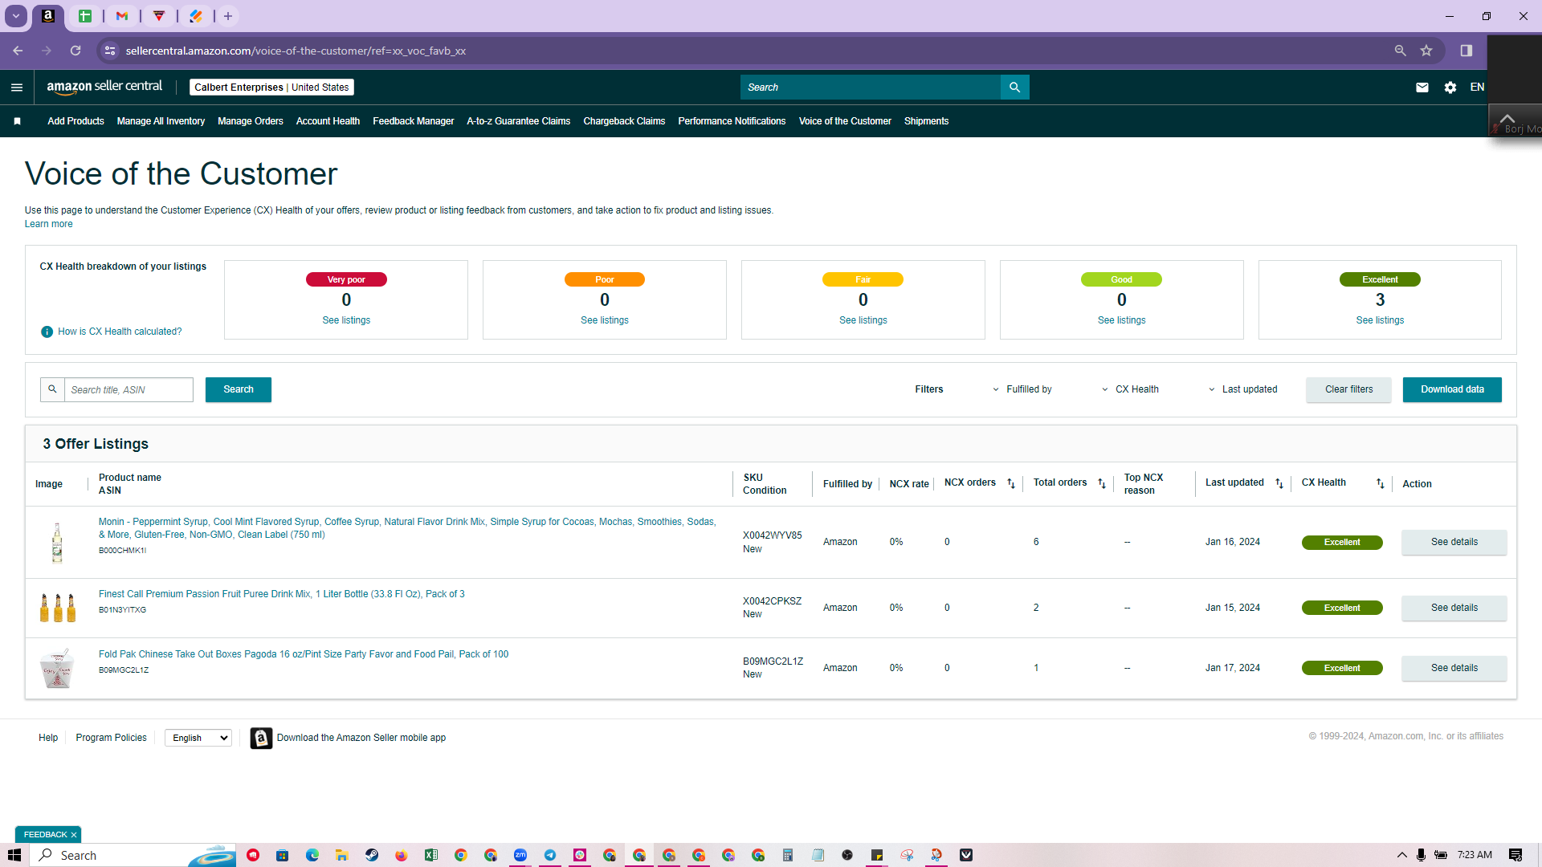
Task: Click the Program Policies footer link
Action: coord(111,738)
